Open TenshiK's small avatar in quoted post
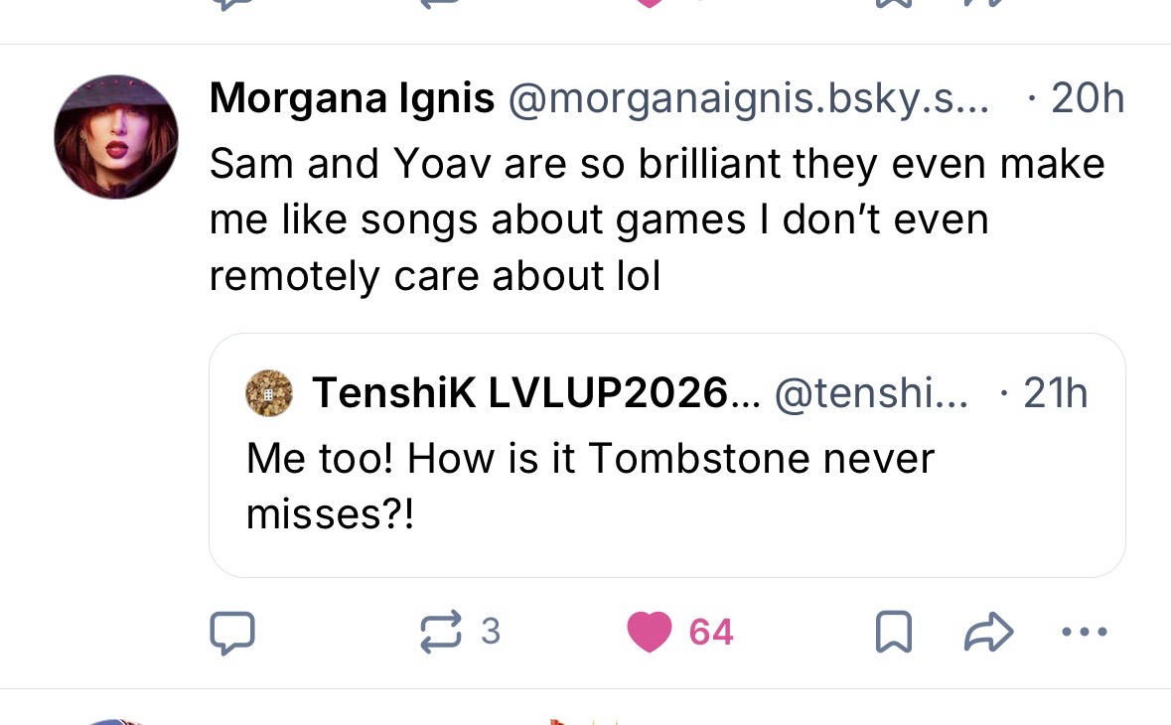The width and height of the screenshot is (1171, 725). pyautogui.click(x=269, y=393)
